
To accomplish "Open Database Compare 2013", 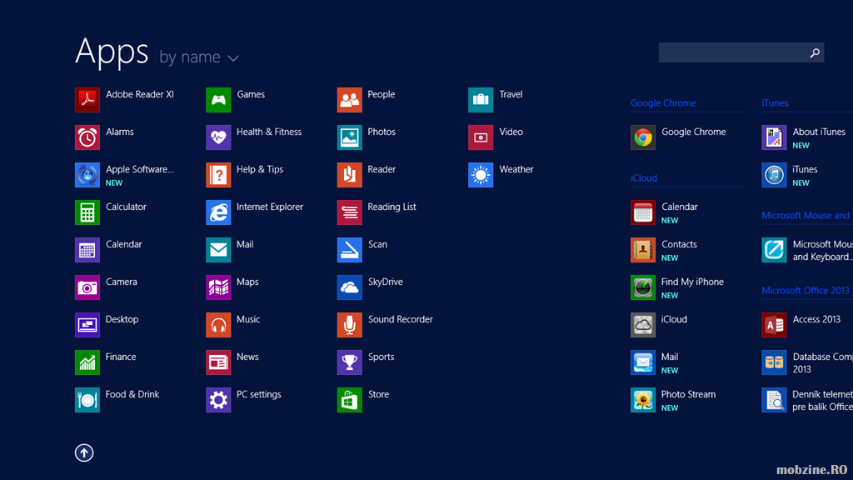I will [806, 362].
